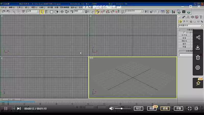The height and width of the screenshot is (115, 204).
Task: Switch to the Modify panel tab
Action: click(x=184, y=17)
